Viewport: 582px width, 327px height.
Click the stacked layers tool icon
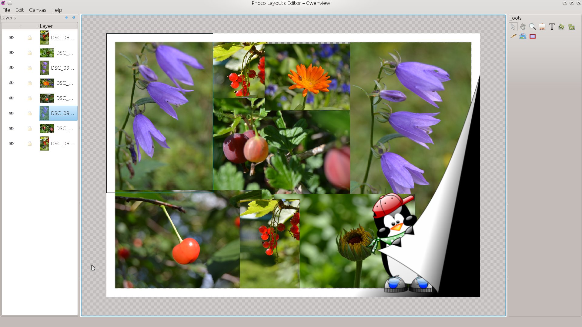523,36
